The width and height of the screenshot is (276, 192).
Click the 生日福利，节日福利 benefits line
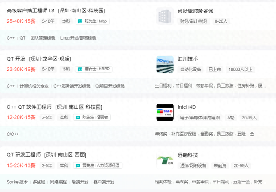tap(210, 86)
